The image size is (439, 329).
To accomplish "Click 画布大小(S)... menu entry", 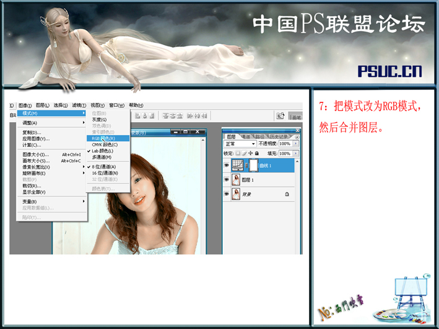I will 52,161.
